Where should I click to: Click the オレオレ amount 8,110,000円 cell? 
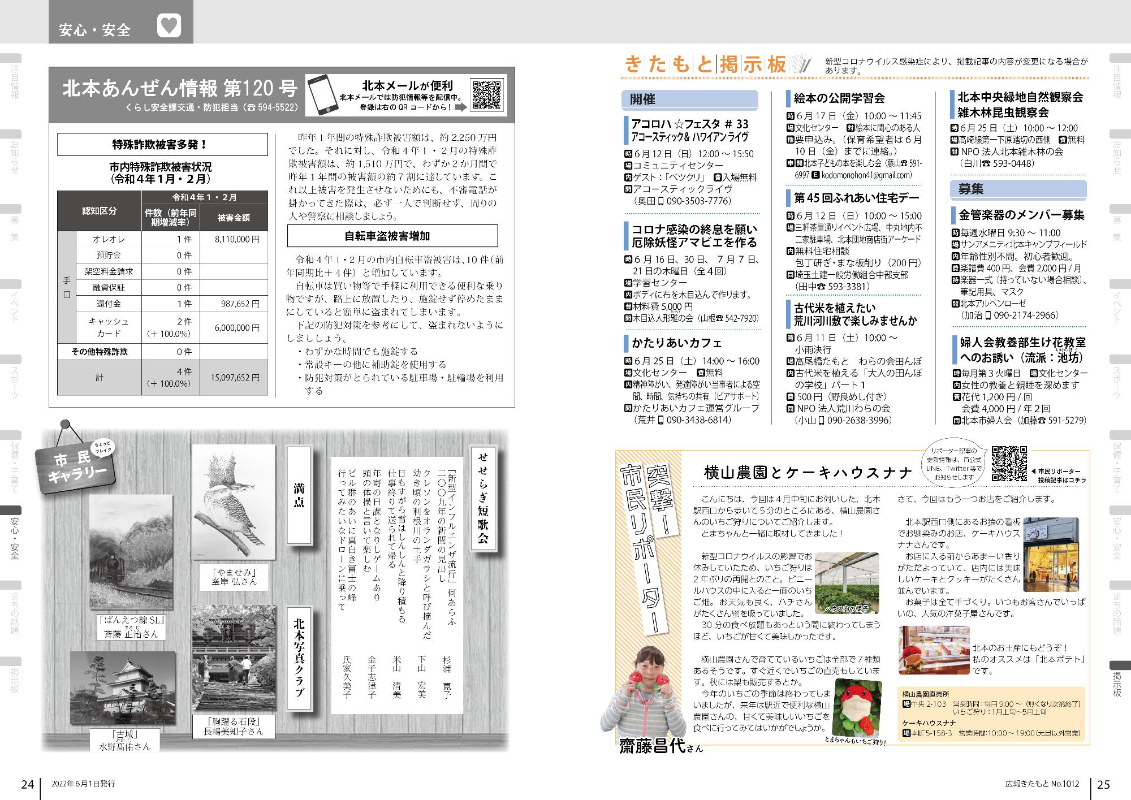234,239
